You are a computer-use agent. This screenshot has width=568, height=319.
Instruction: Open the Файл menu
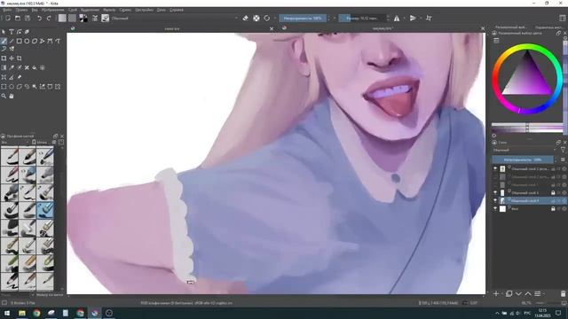point(7,10)
